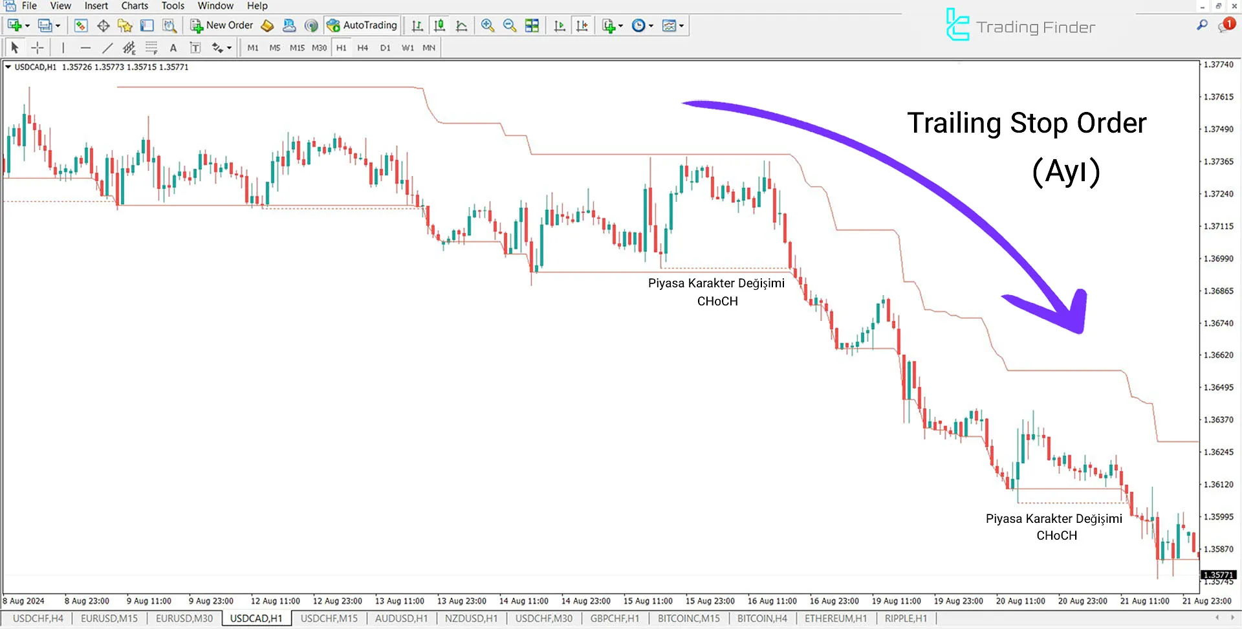Open the File menu
The height and width of the screenshot is (629, 1242).
[29, 6]
